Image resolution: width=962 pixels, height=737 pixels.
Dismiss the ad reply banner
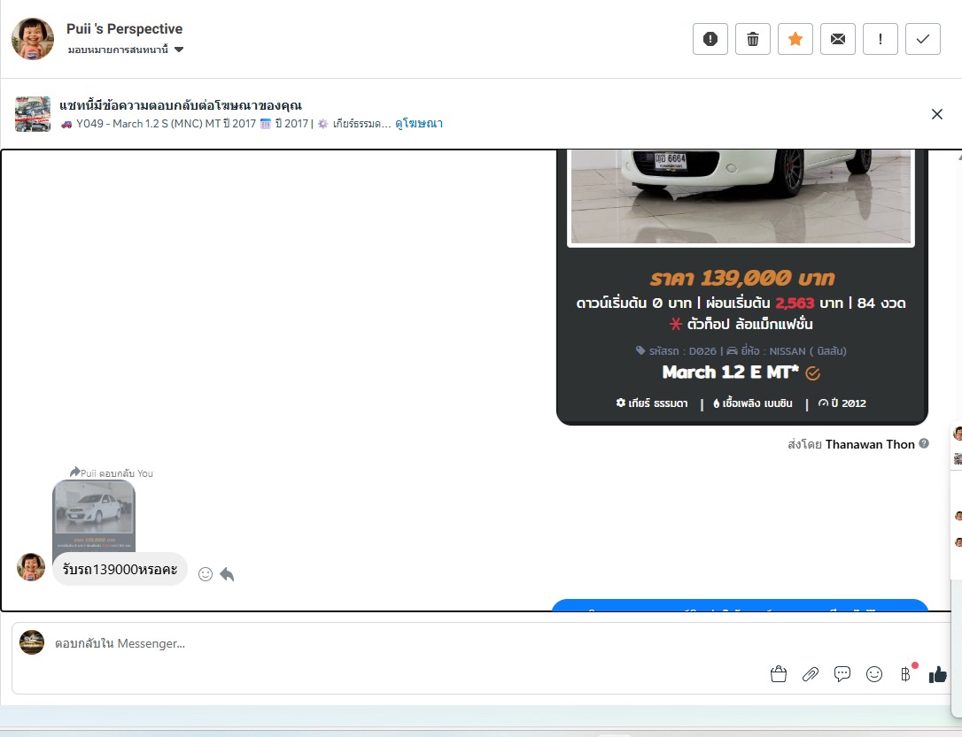937,114
